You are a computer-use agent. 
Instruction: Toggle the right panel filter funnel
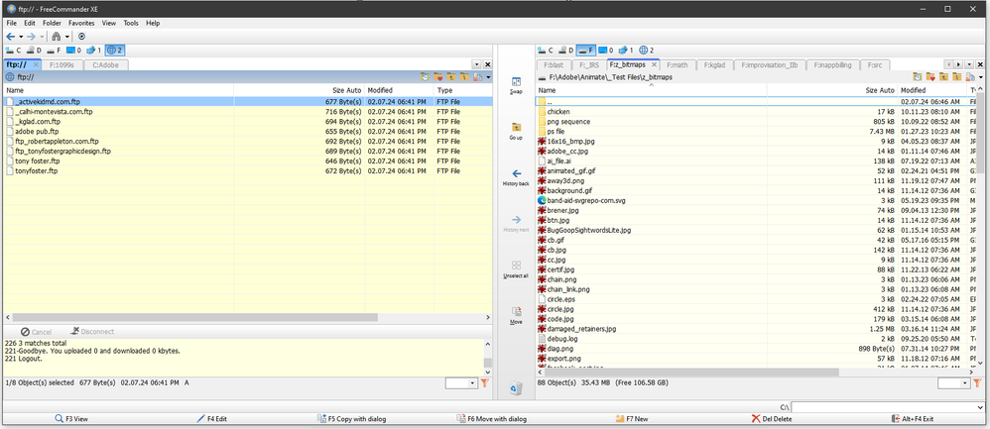[977, 382]
